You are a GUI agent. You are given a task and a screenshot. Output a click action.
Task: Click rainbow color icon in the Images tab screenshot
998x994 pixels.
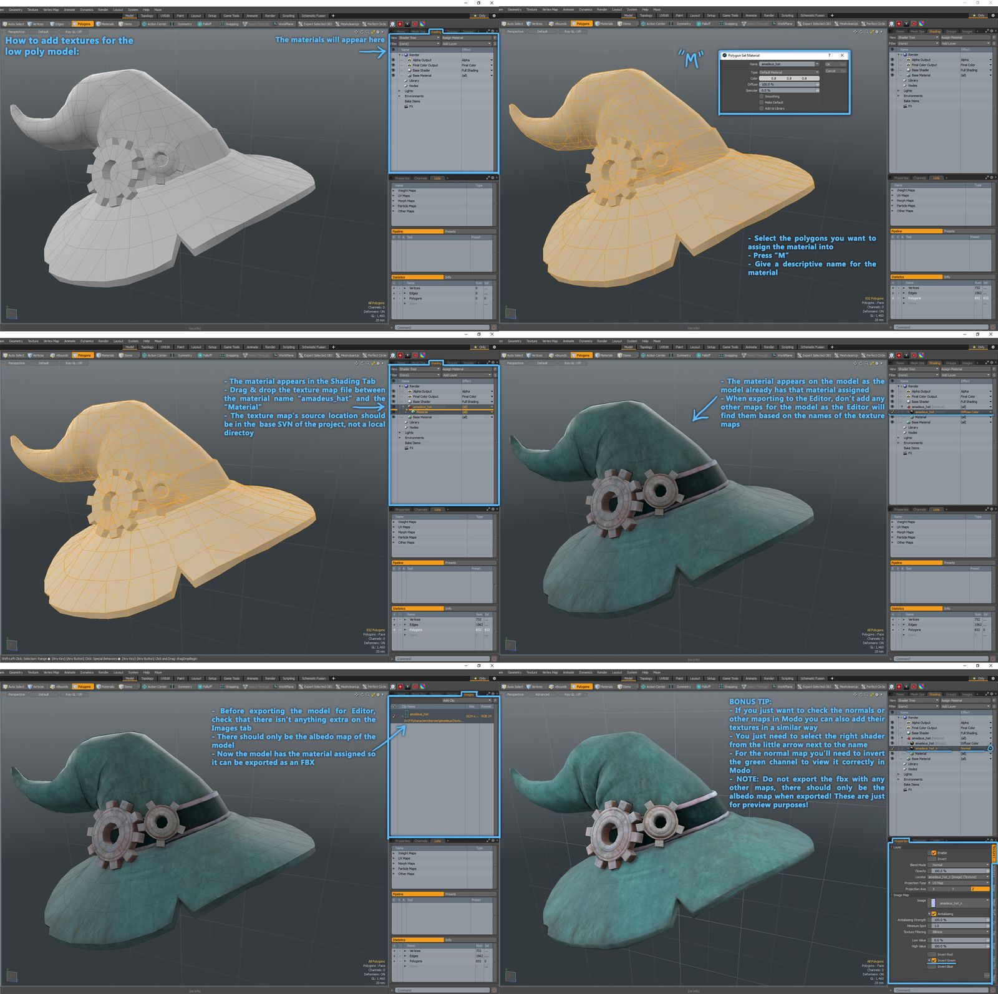point(422,687)
